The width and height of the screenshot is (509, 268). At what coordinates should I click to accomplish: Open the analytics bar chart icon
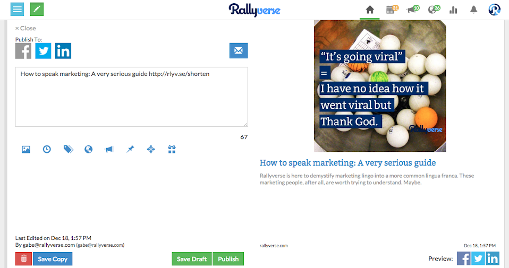[453, 11]
